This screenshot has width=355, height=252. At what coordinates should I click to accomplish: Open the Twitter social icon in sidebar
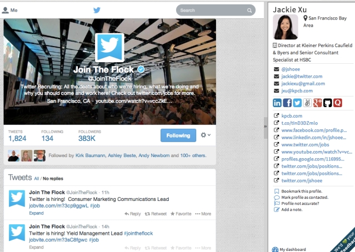pyautogui.click(x=297, y=103)
